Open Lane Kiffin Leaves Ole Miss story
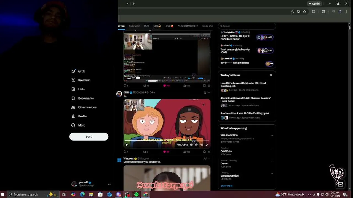This screenshot has width=353, height=198. click(x=247, y=86)
